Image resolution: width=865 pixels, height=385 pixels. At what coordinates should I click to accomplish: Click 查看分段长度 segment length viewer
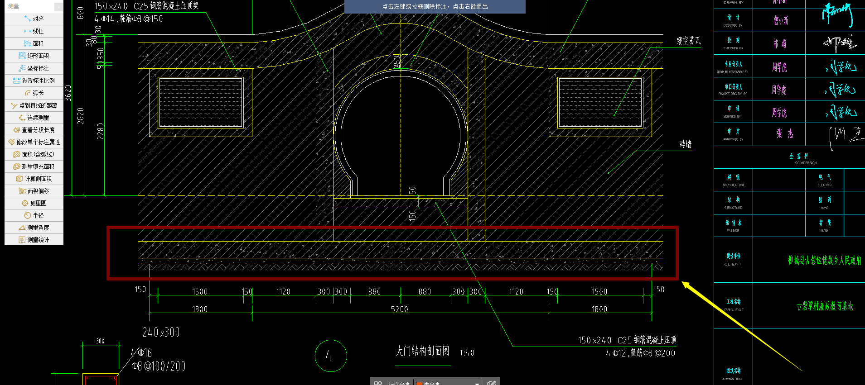(34, 130)
